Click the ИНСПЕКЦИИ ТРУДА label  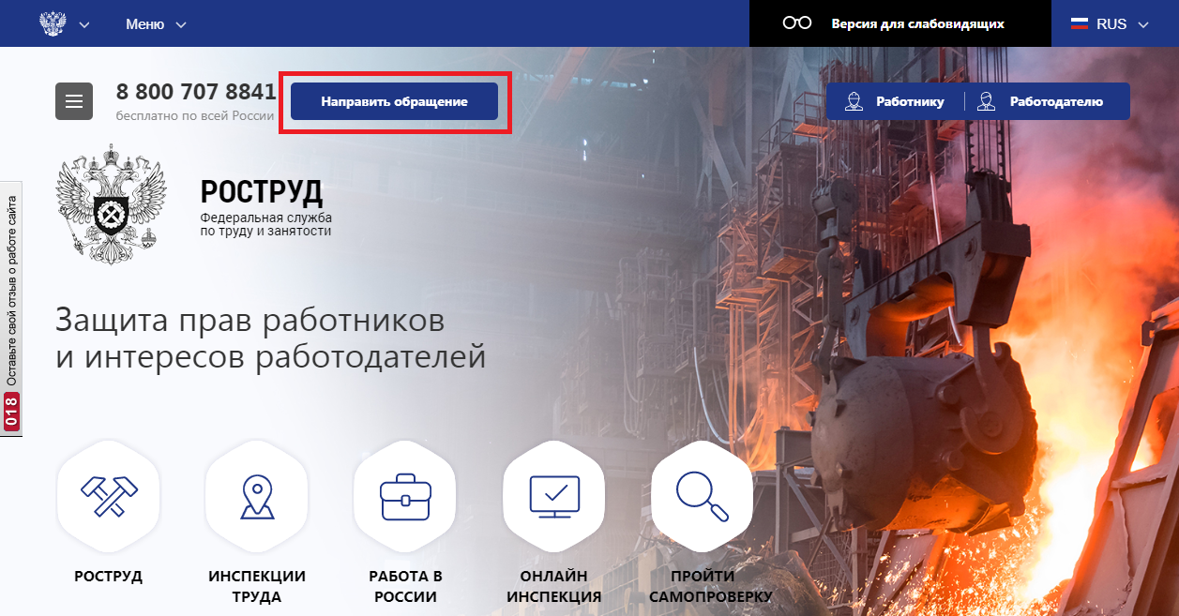click(x=257, y=586)
